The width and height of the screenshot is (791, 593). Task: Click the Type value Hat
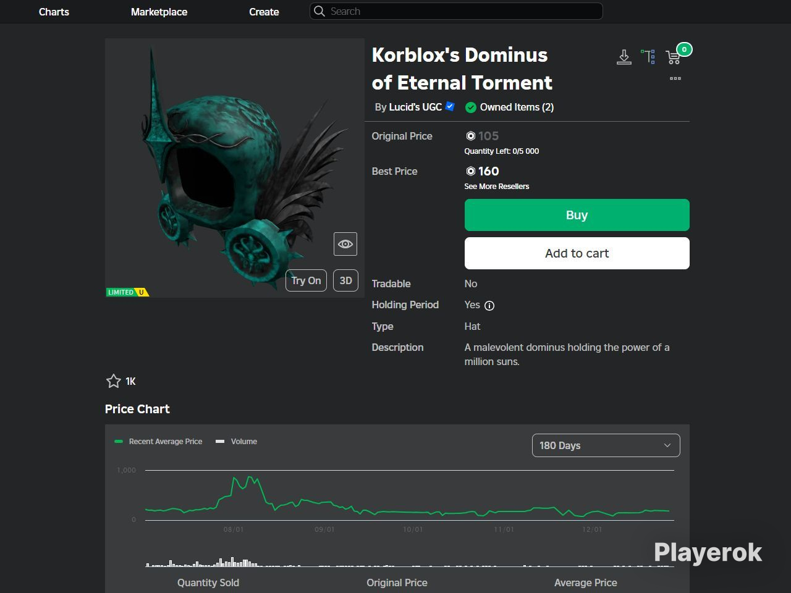(x=472, y=326)
